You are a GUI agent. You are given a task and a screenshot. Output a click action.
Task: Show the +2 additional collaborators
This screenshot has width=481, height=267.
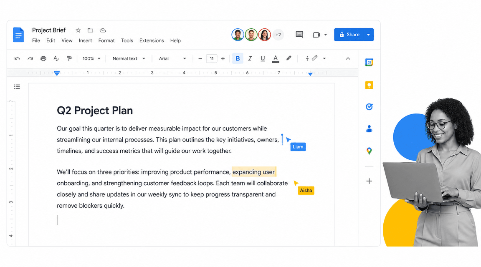[x=278, y=35]
